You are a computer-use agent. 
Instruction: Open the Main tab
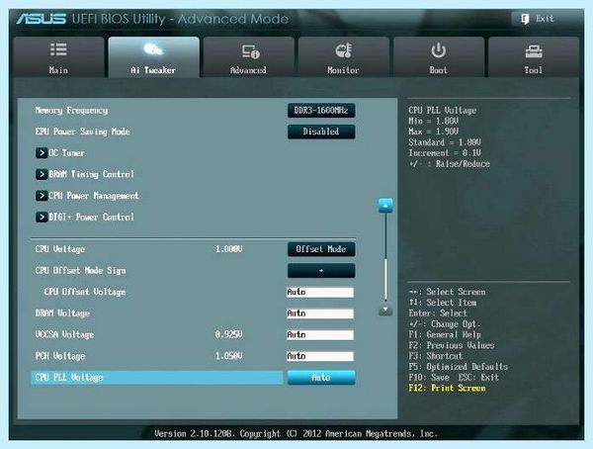[x=58, y=57]
